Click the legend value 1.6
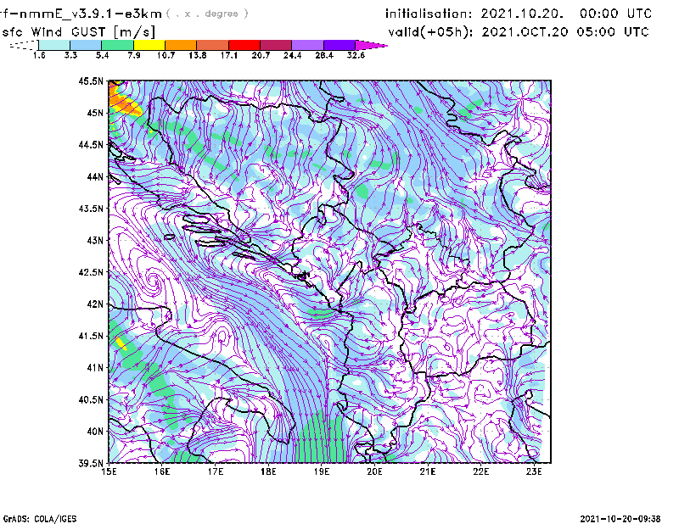This screenshot has height=524, width=679. tap(39, 55)
